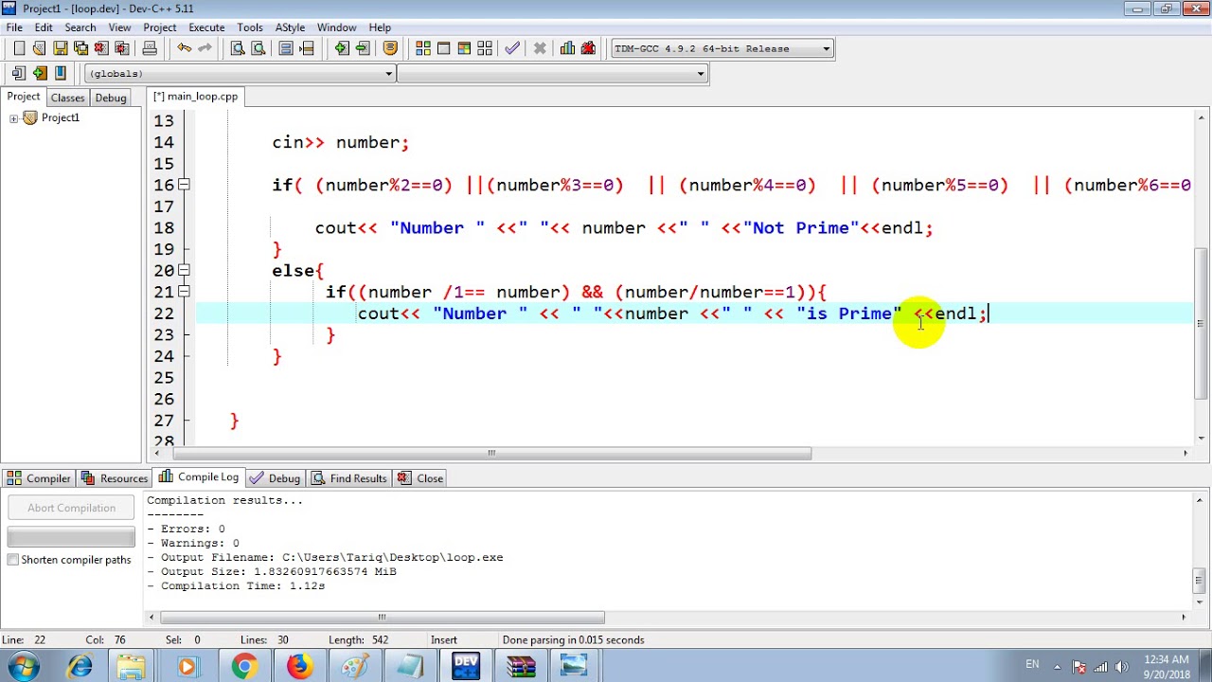The width and height of the screenshot is (1212, 682).
Task: Close the bottom panel via Close tab
Action: click(x=420, y=478)
